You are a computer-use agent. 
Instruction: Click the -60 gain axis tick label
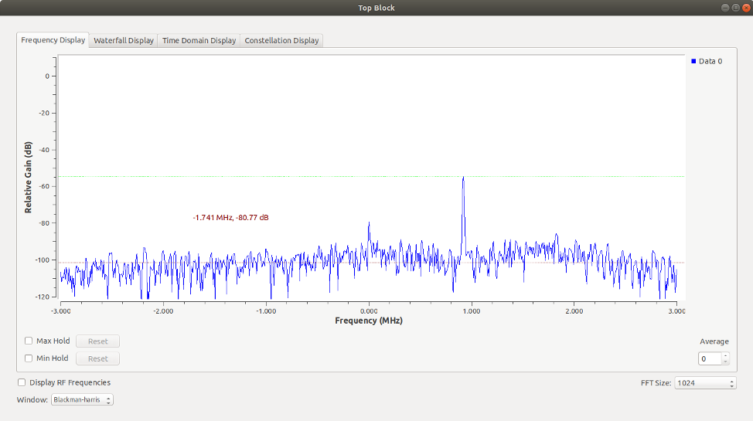(43, 186)
